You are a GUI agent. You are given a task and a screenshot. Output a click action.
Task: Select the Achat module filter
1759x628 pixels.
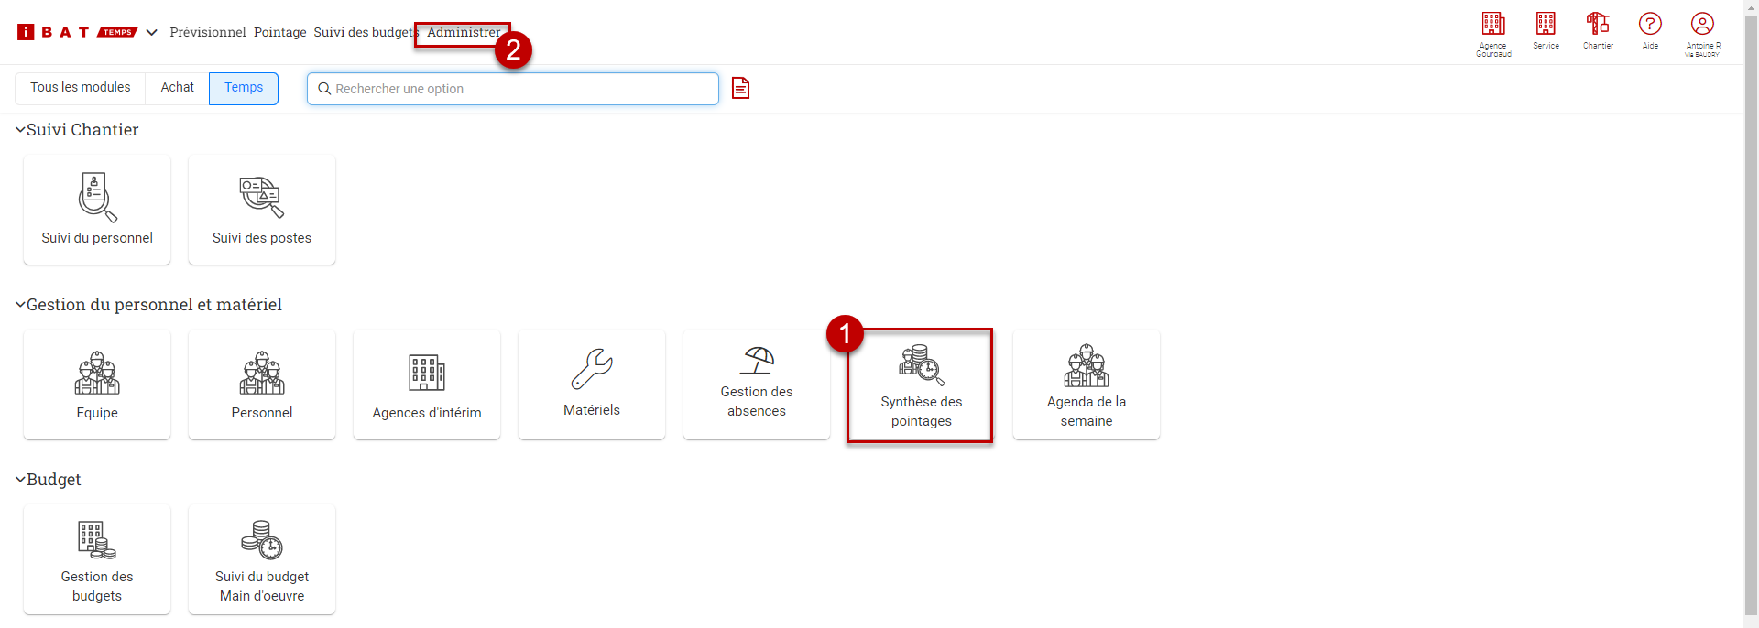[x=178, y=88]
